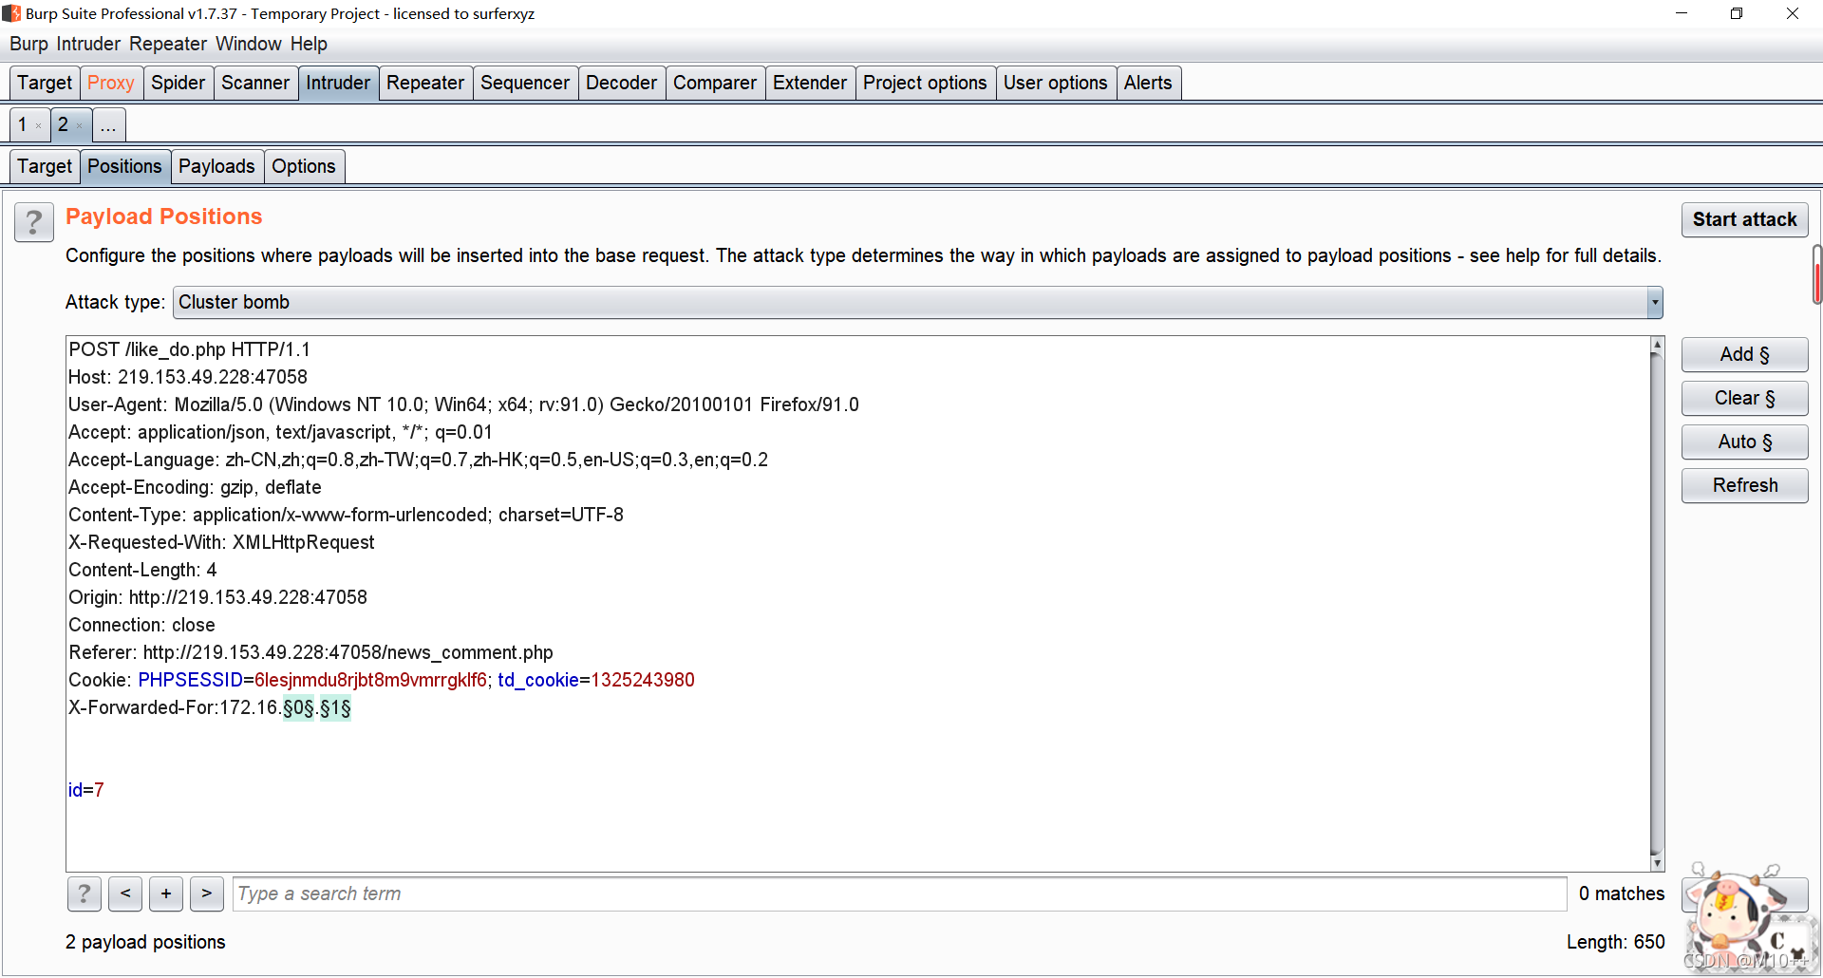Viewport: 1823px width, 978px height.
Task: Open Alerts tab
Action: click(x=1148, y=83)
